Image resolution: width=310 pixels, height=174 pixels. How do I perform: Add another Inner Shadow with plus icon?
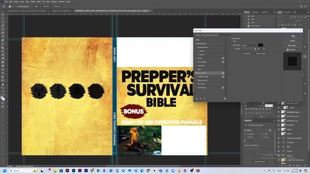pyautogui.click(x=223, y=62)
